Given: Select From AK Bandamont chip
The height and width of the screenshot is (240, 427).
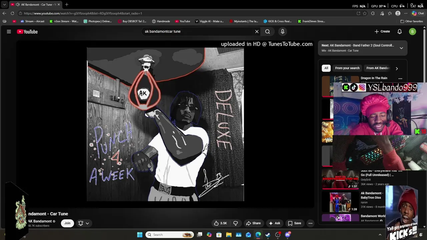Looking at the screenshot, I should (x=378, y=68).
